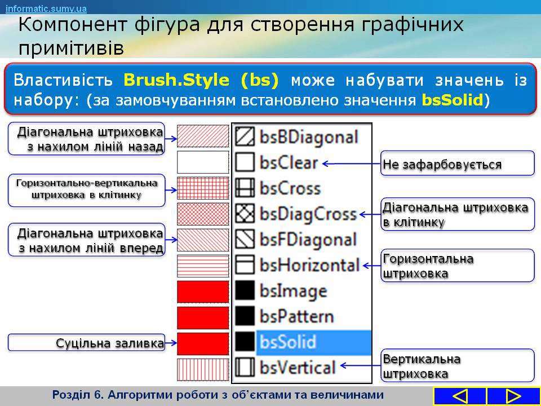Screen dimensions: 541x406
Task: Click the bsFDiagonal hatch icon
Action: point(245,239)
